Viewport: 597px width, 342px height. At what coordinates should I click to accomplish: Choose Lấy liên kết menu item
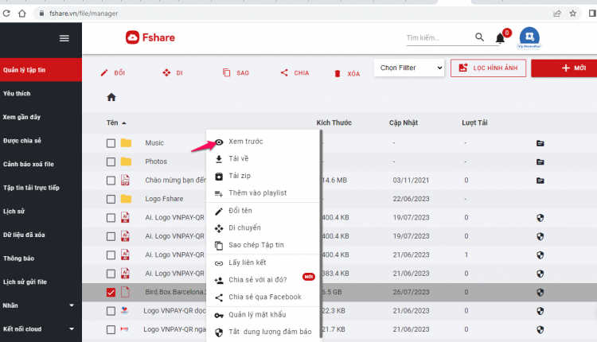(263, 262)
